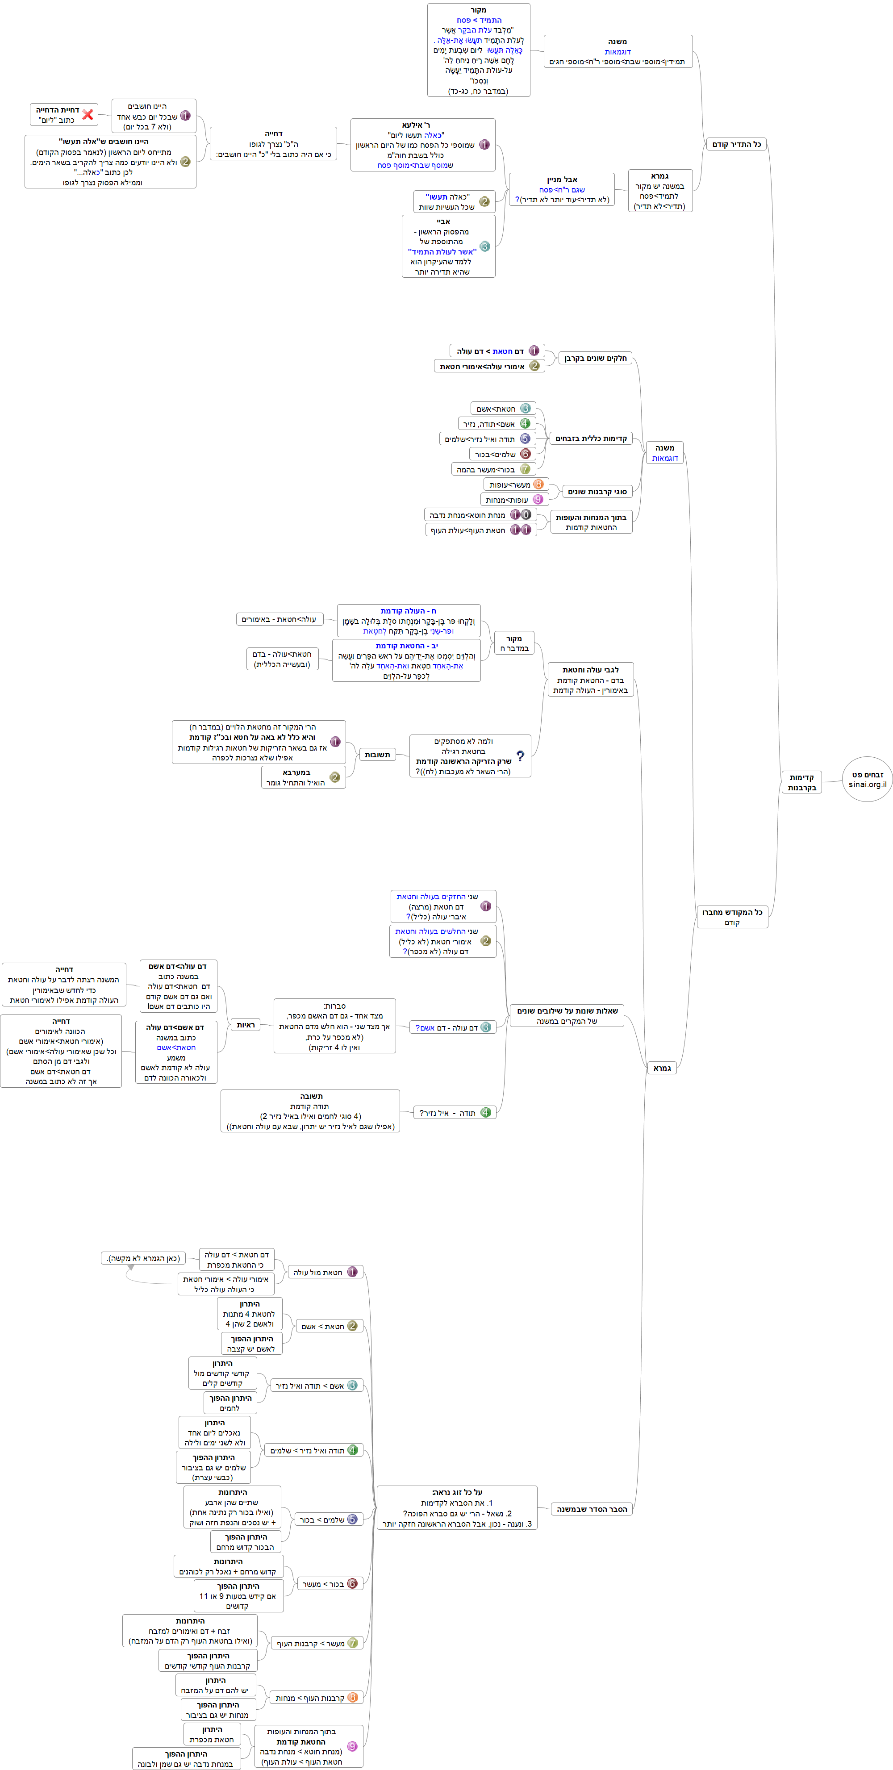Select the תשובות node
The width and height of the screenshot is (893, 1770).
click(377, 755)
